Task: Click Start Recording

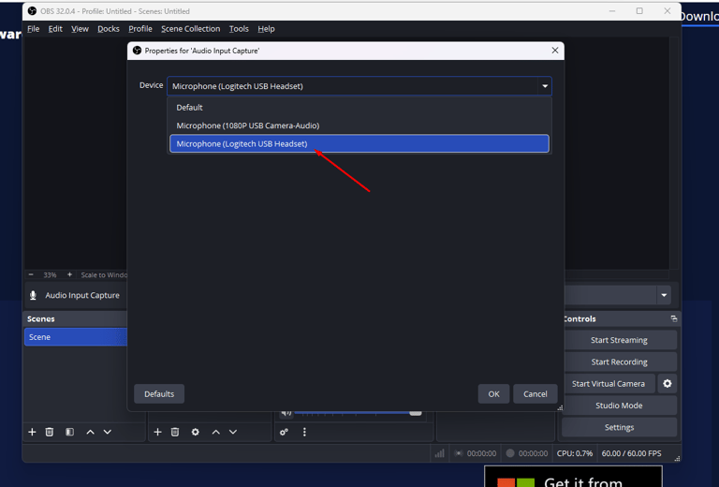Action: 619,362
